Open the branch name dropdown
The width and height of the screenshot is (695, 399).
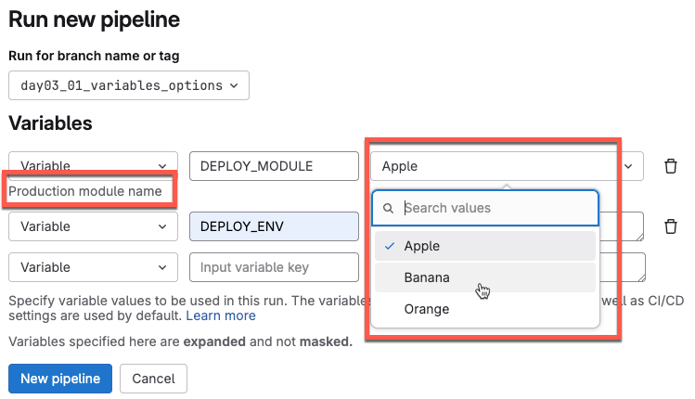click(129, 85)
